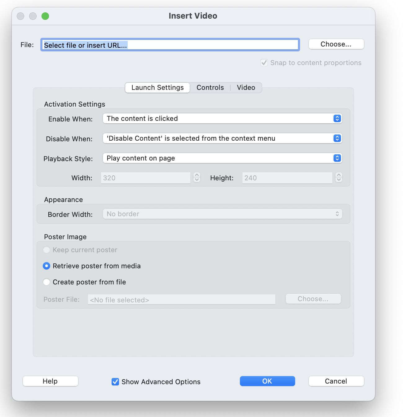
Task: Uncheck Show Advanced Options
Action: pos(115,382)
